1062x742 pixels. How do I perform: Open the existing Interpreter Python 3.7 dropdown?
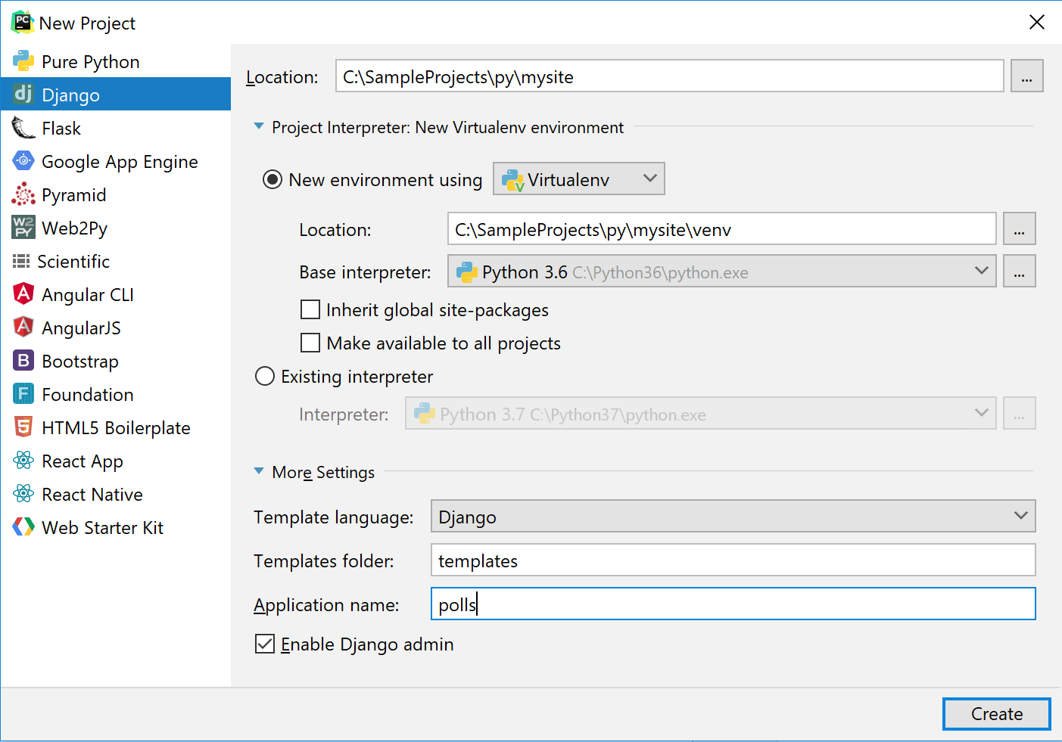[x=700, y=413]
